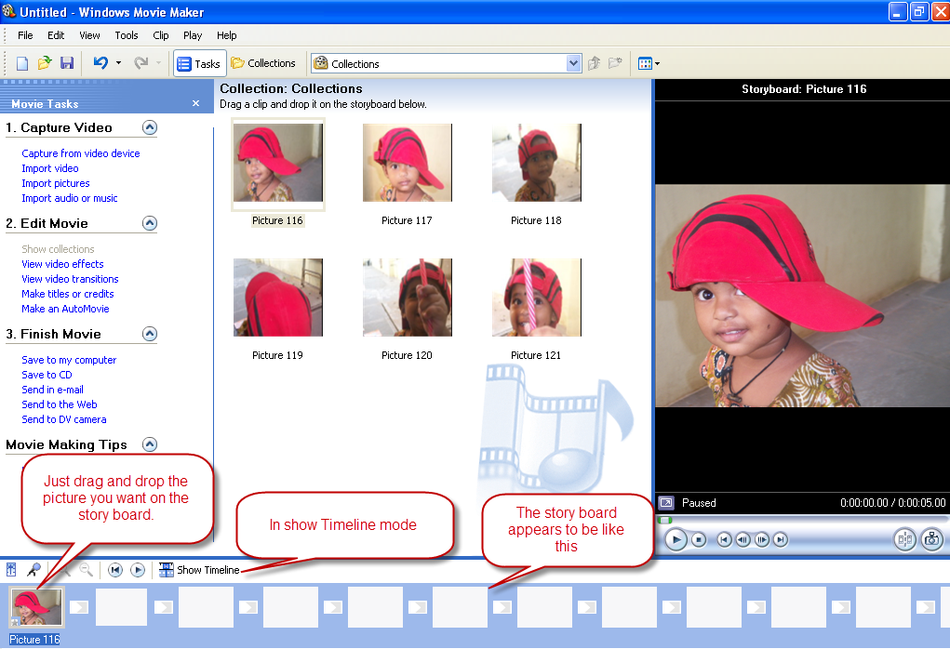Open the Play menu

pyautogui.click(x=192, y=35)
